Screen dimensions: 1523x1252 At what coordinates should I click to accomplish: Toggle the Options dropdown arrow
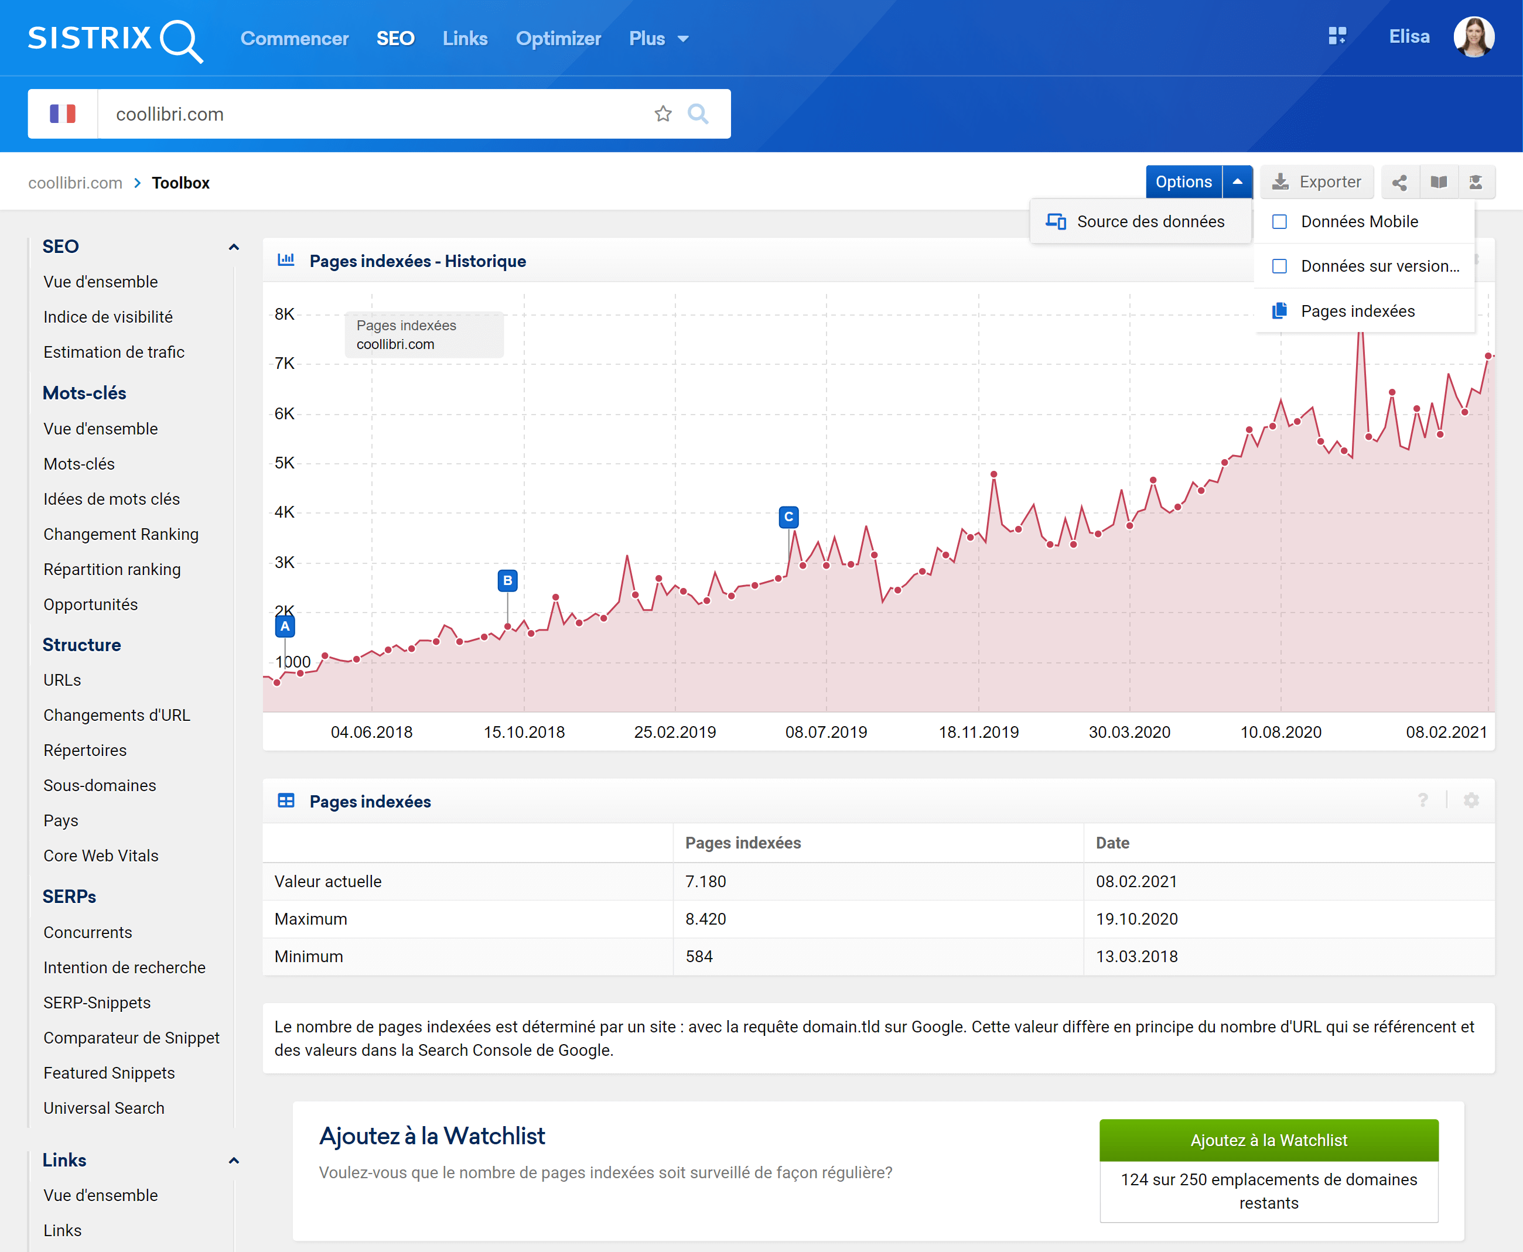click(x=1237, y=182)
